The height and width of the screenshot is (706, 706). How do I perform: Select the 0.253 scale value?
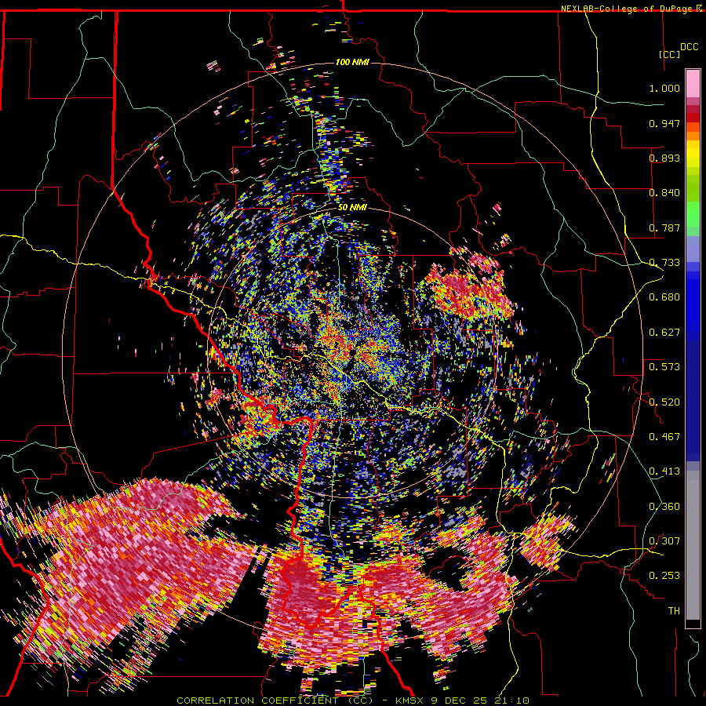click(x=664, y=576)
